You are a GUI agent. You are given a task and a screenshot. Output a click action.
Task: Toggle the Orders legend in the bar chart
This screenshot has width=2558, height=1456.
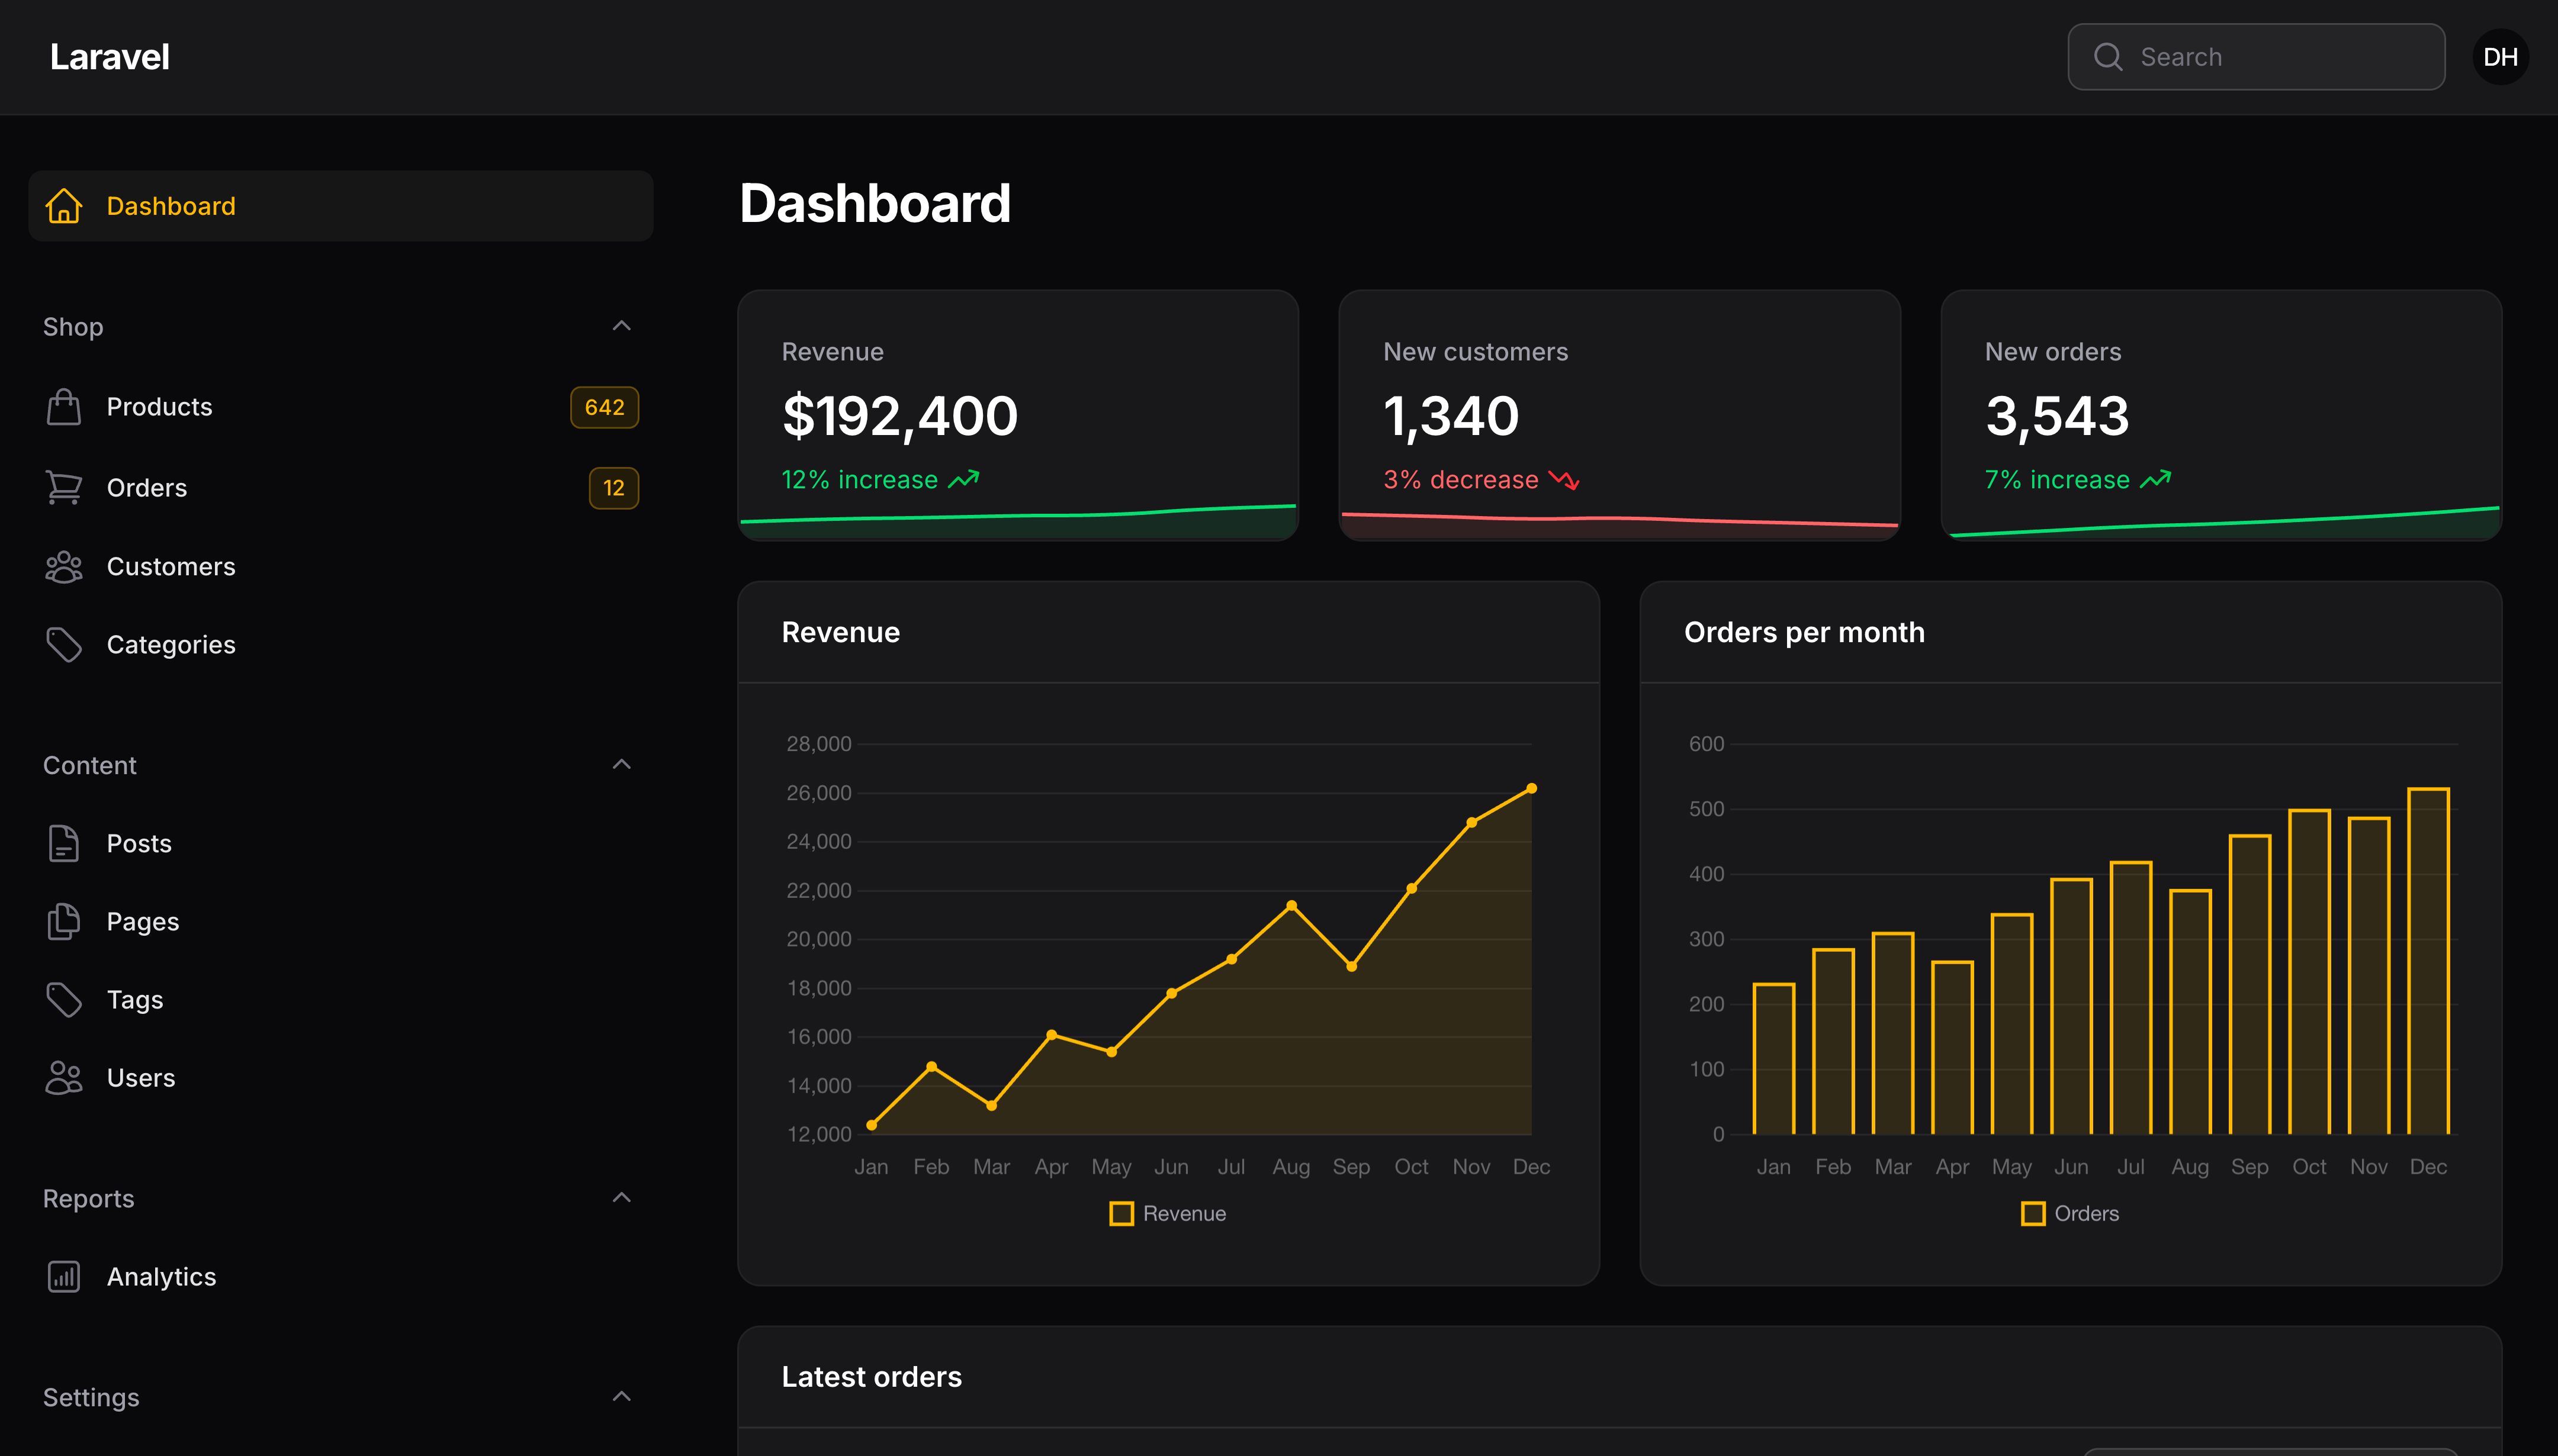click(2070, 1213)
